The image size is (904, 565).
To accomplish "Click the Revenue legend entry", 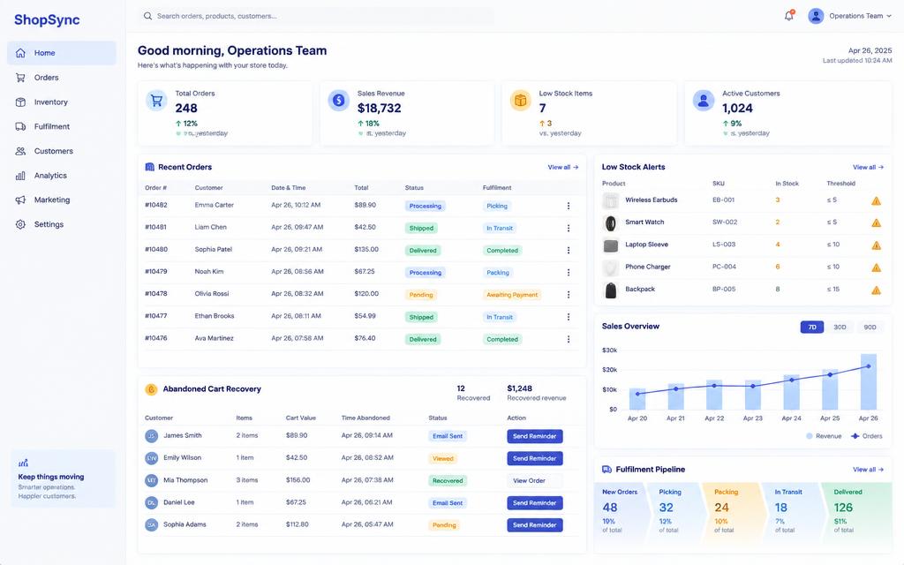I will coord(824,436).
